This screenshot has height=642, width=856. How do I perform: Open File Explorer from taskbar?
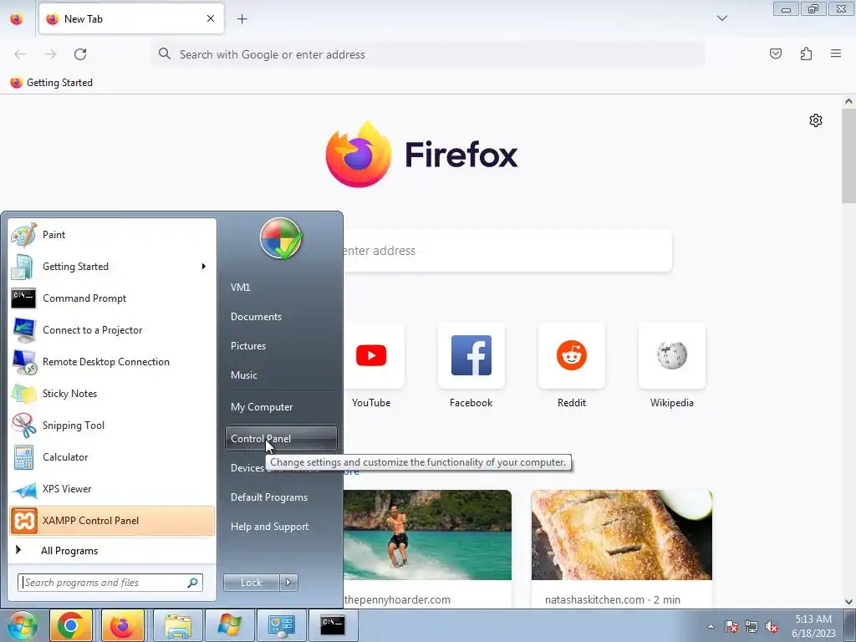click(x=178, y=625)
